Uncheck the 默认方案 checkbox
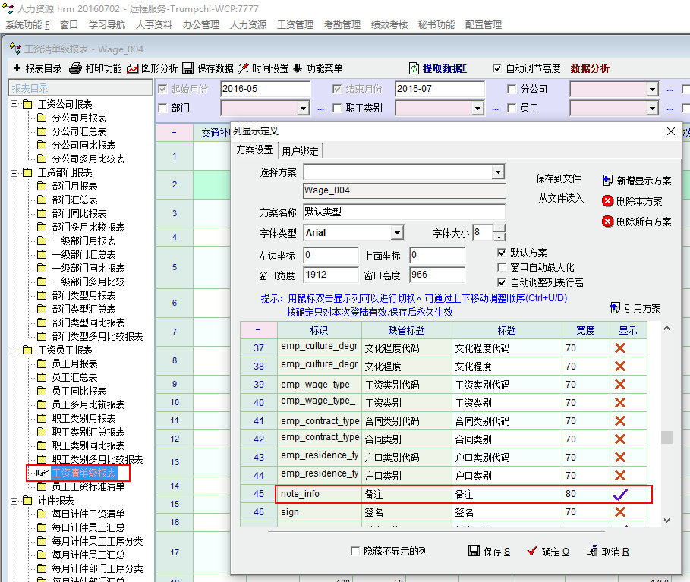This screenshot has height=582, width=690. pos(501,253)
